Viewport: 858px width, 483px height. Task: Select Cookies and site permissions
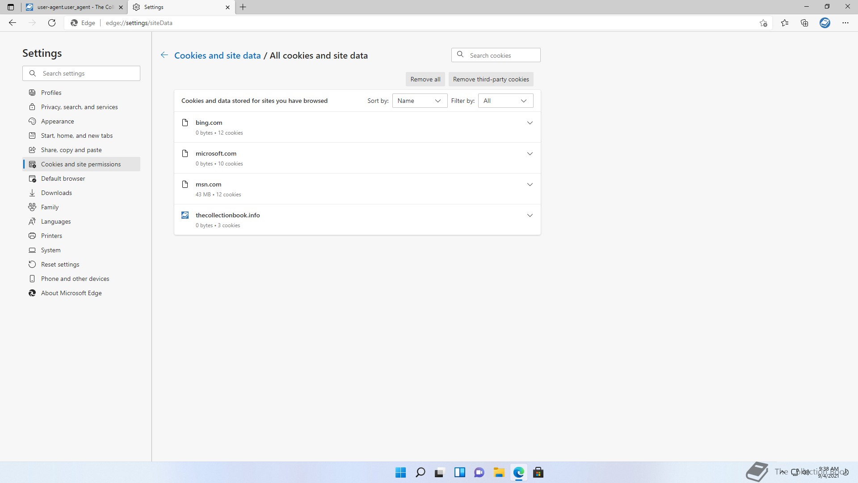tap(81, 164)
